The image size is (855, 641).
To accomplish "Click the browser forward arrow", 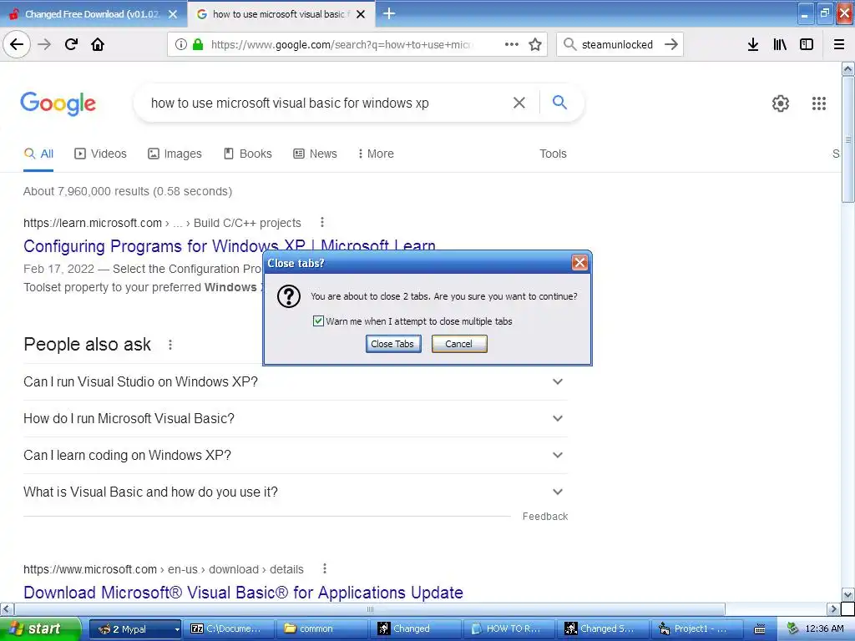I will 44,44.
